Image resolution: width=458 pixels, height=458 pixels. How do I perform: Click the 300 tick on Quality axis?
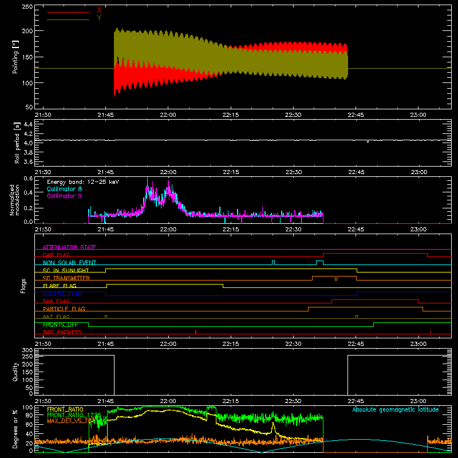point(27,350)
